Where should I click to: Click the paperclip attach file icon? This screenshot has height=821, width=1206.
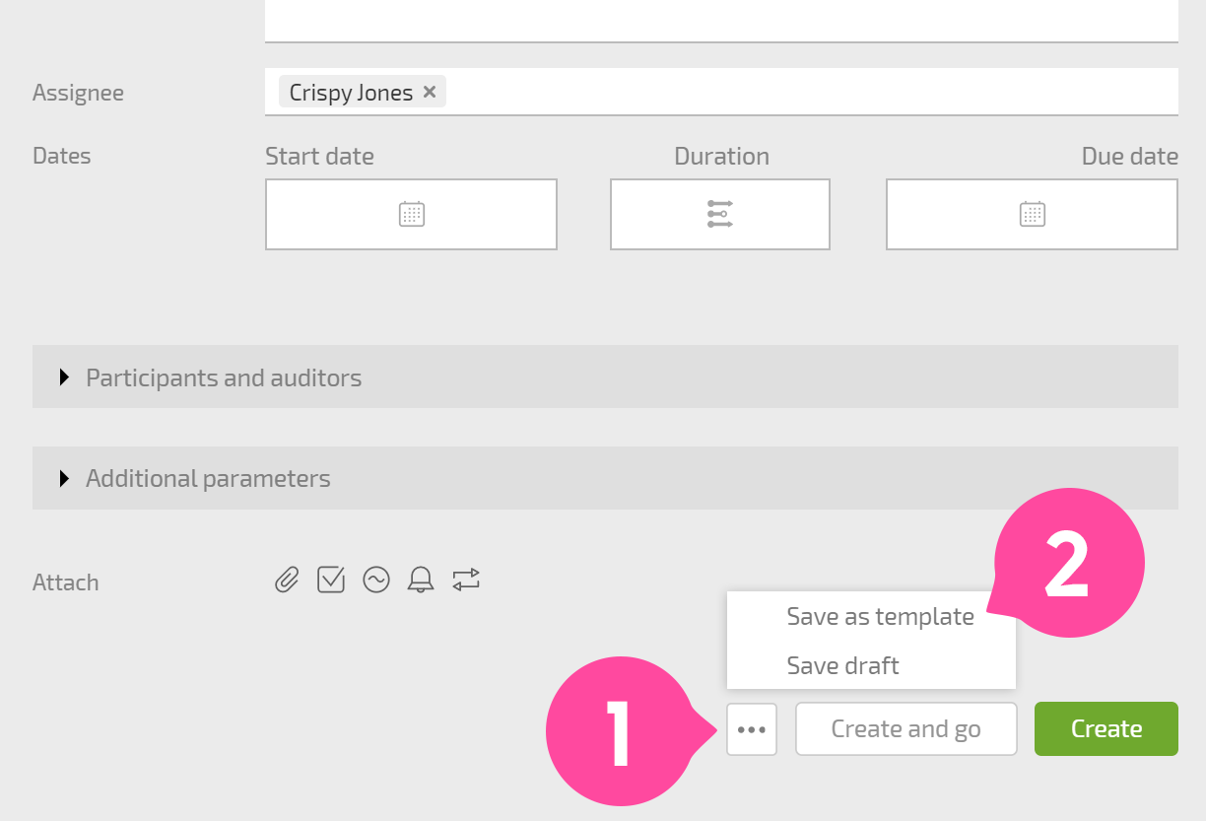[286, 581]
